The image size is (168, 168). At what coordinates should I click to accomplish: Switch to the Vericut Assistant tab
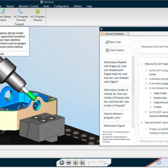click(x=114, y=34)
